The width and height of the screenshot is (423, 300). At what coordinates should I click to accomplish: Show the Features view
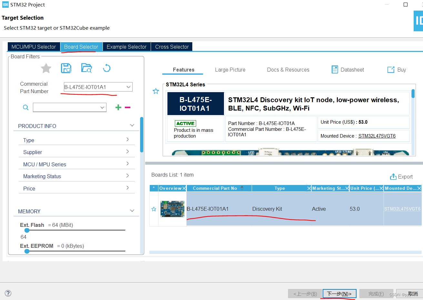tap(184, 70)
